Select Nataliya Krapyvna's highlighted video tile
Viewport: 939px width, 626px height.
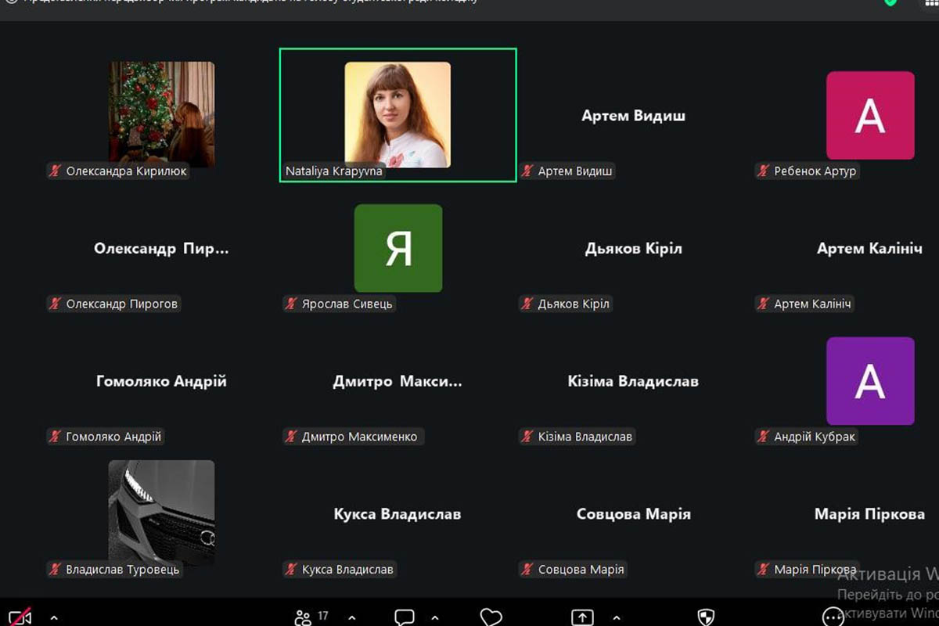click(x=398, y=115)
